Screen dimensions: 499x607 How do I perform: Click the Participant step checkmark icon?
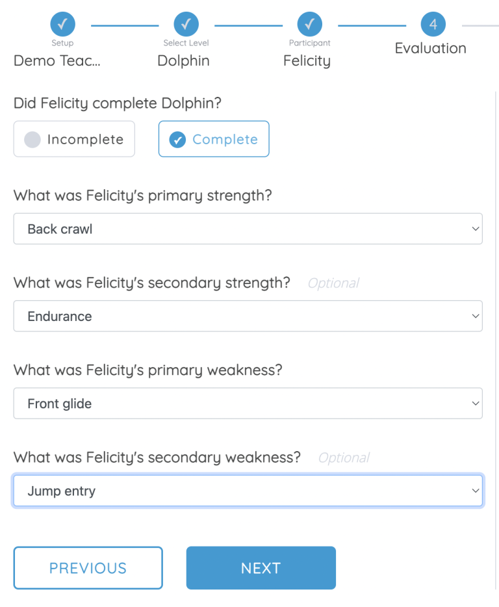coord(310,24)
